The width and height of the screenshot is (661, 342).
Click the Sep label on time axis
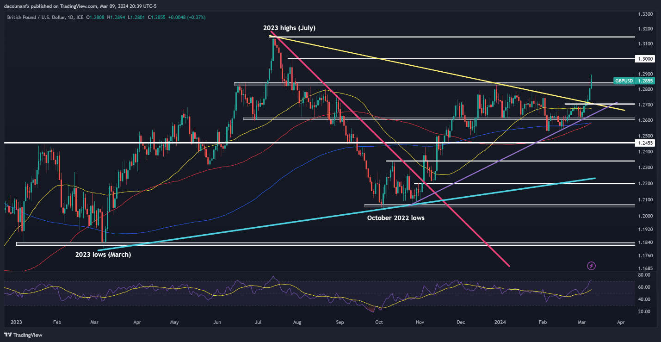pyautogui.click(x=340, y=321)
